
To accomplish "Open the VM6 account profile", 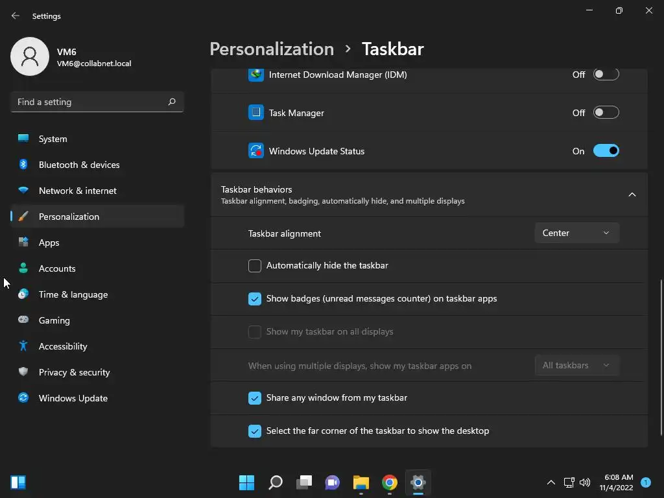I will (x=71, y=57).
